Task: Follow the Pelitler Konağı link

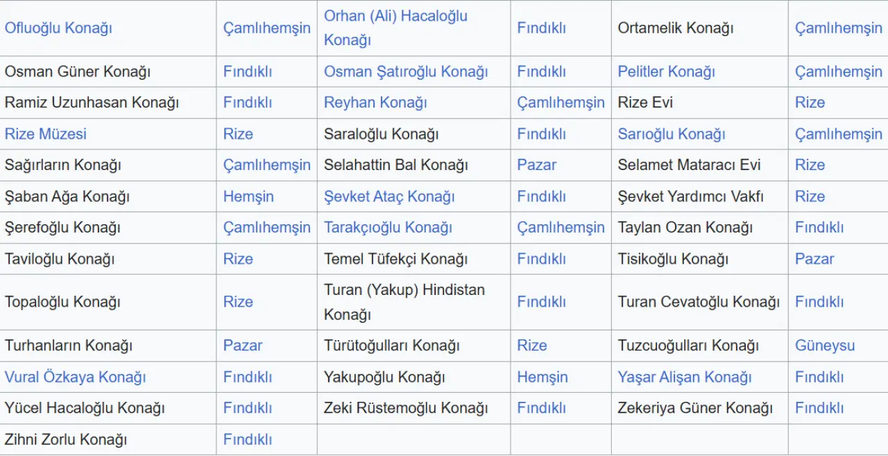Action: [666, 71]
